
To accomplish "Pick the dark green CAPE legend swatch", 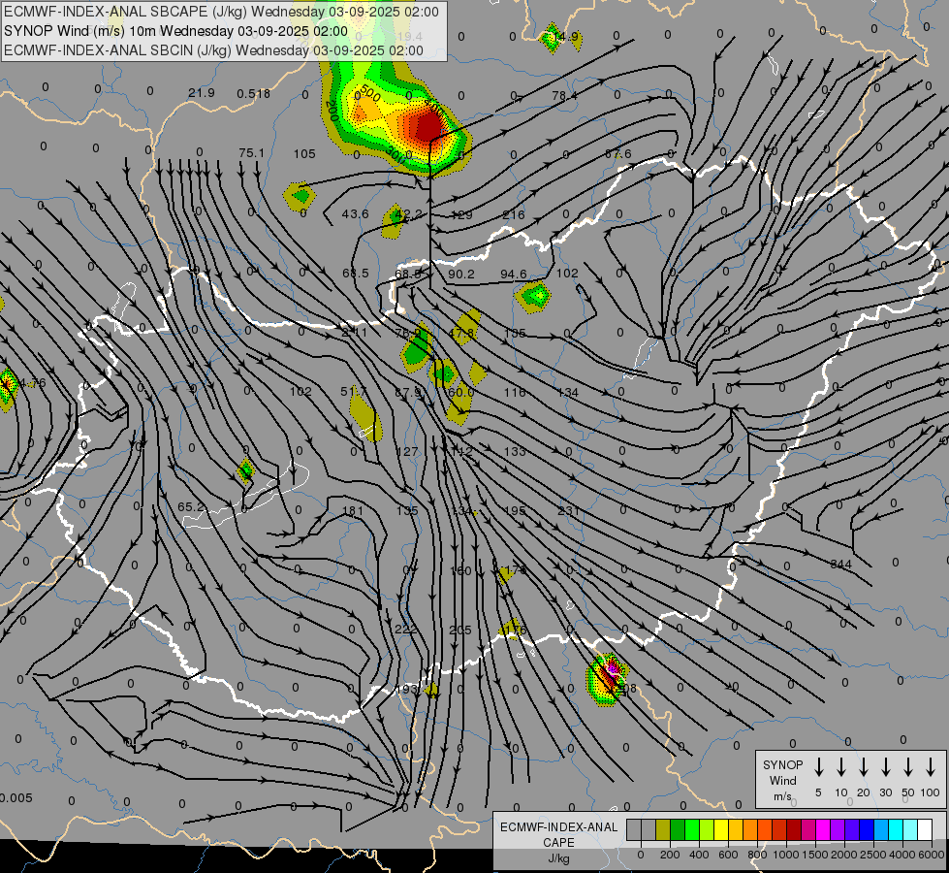I will point(678,830).
